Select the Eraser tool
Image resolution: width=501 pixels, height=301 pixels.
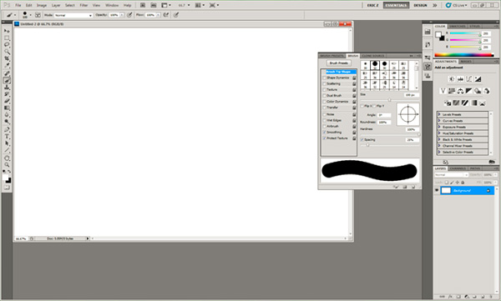(7, 101)
